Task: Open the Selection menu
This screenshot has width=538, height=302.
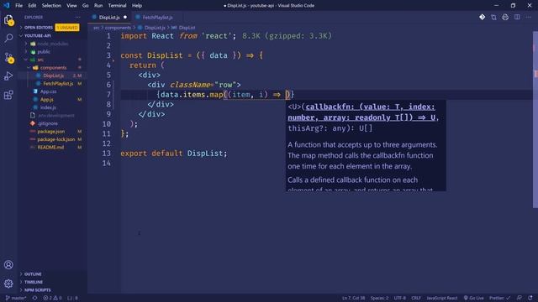Action: pyautogui.click(x=51, y=6)
